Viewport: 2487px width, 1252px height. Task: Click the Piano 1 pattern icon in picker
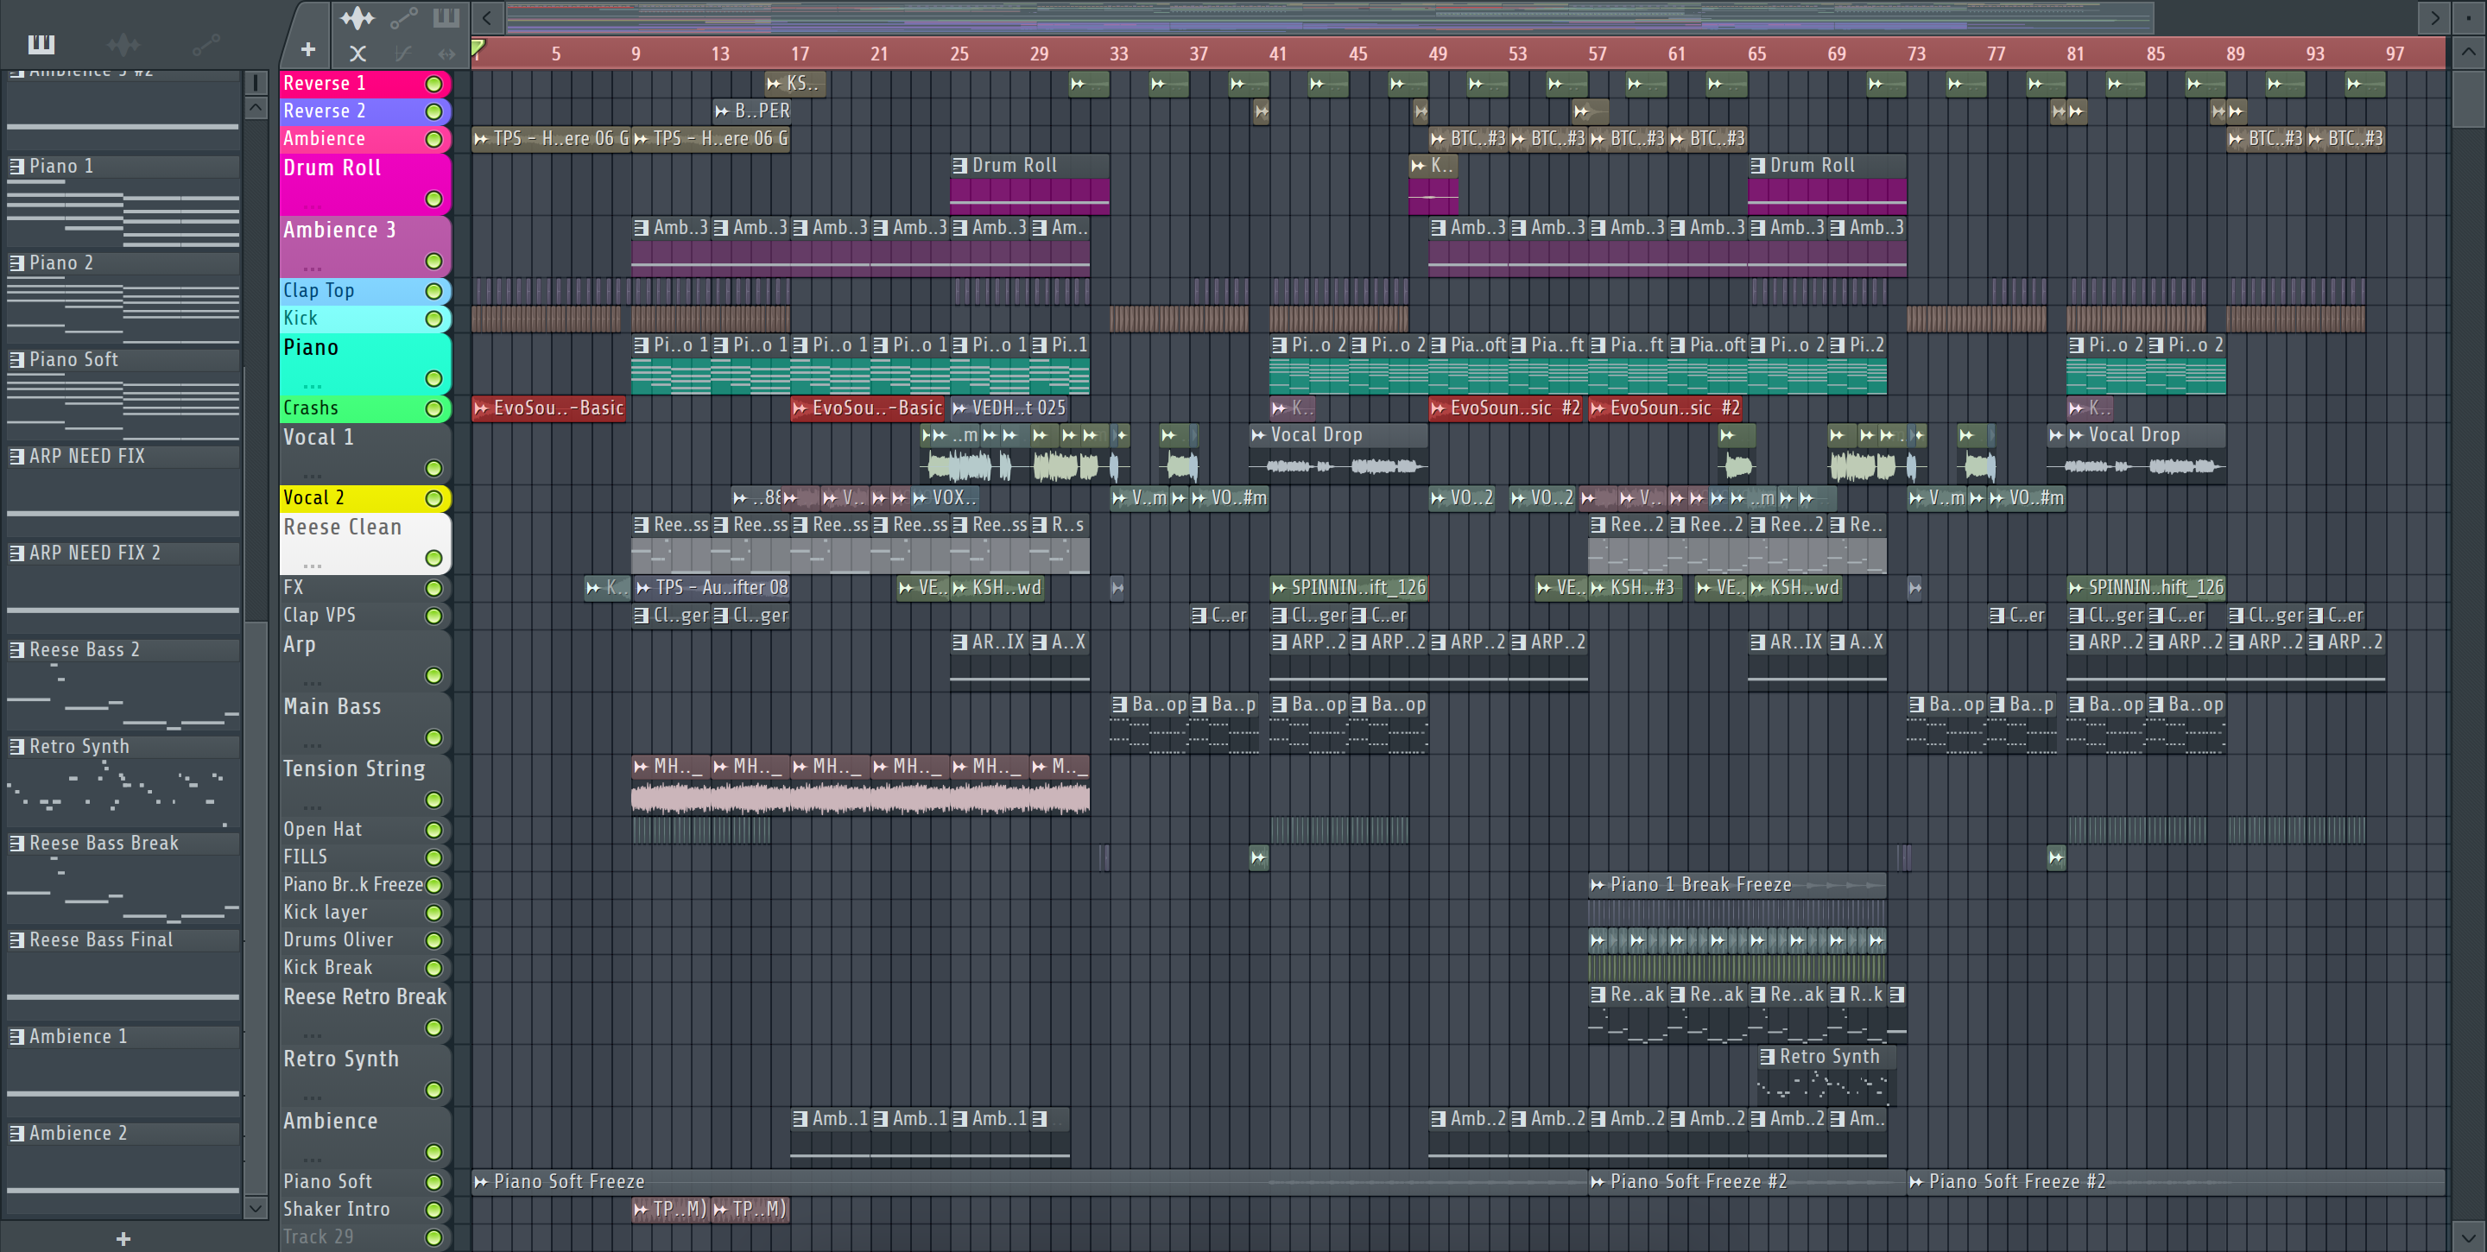(x=16, y=166)
